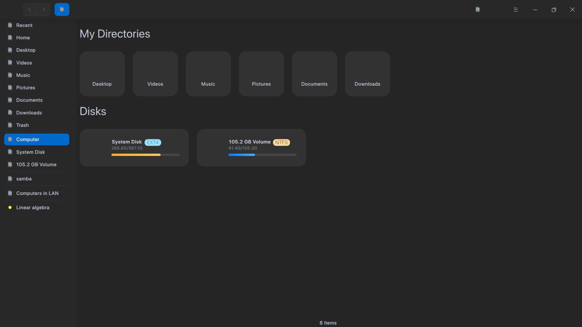Maximize the file manager window

click(554, 10)
